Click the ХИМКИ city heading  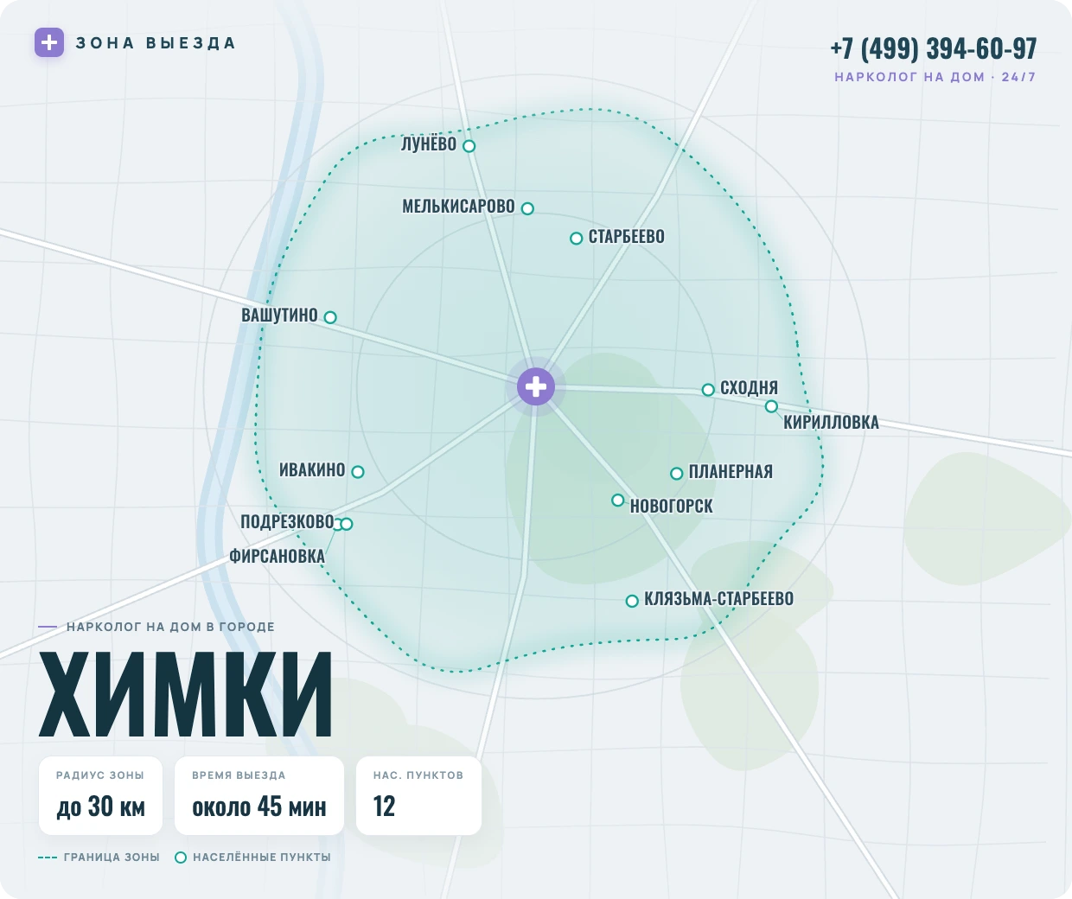[186, 694]
